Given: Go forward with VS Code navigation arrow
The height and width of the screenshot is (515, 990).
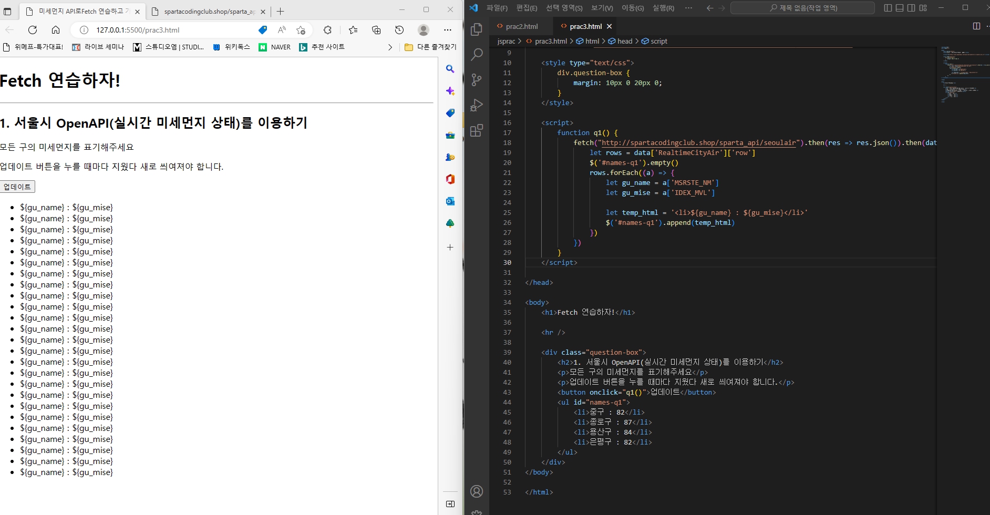Looking at the screenshot, I should pyautogui.click(x=722, y=8).
